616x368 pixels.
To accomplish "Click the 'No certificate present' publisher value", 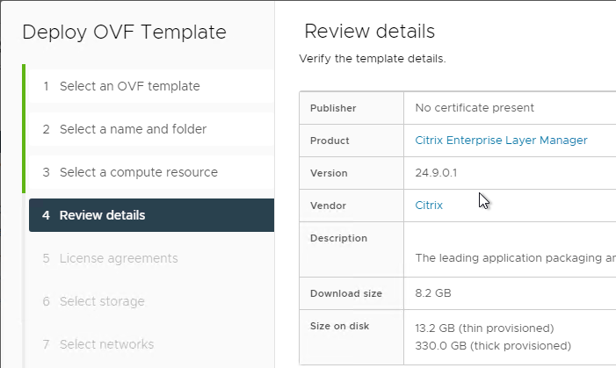I will click(x=475, y=108).
